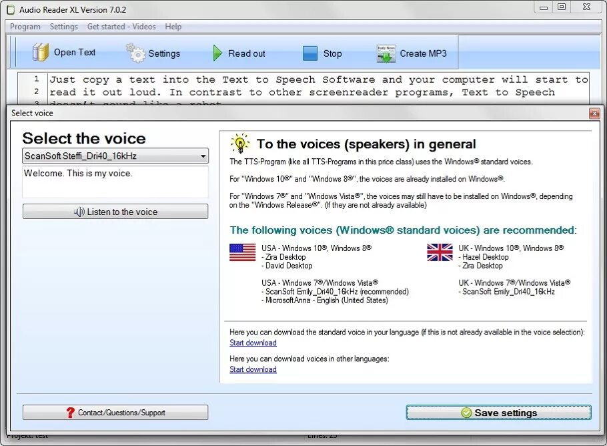Click the Contact/Questions/Support button
The width and height of the screenshot is (607, 446).
115,413
